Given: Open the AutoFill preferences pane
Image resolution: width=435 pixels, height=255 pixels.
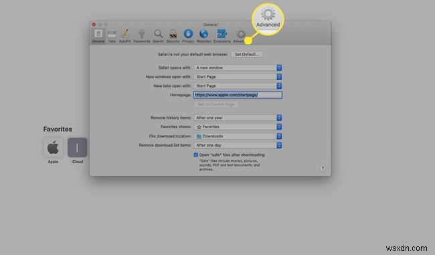Looking at the screenshot, I should pyautogui.click(x=125, y=36).
